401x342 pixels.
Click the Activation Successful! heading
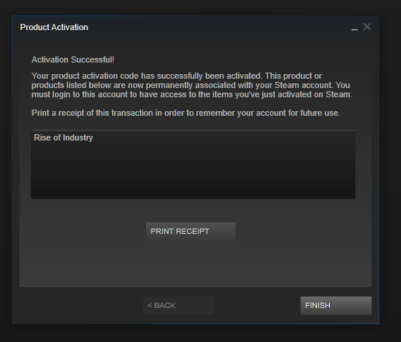click(73, 59)
